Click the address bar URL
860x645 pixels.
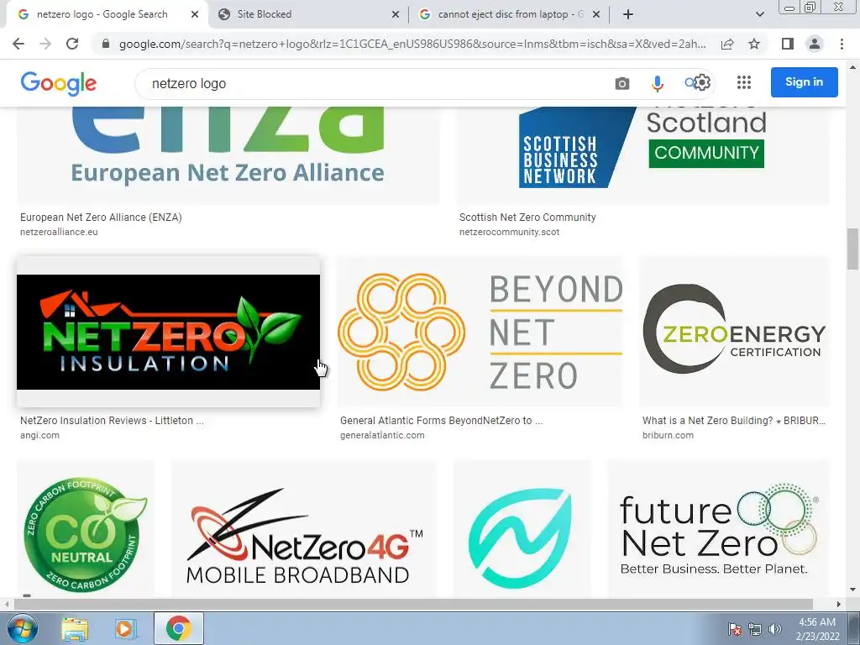click(412, 44)
